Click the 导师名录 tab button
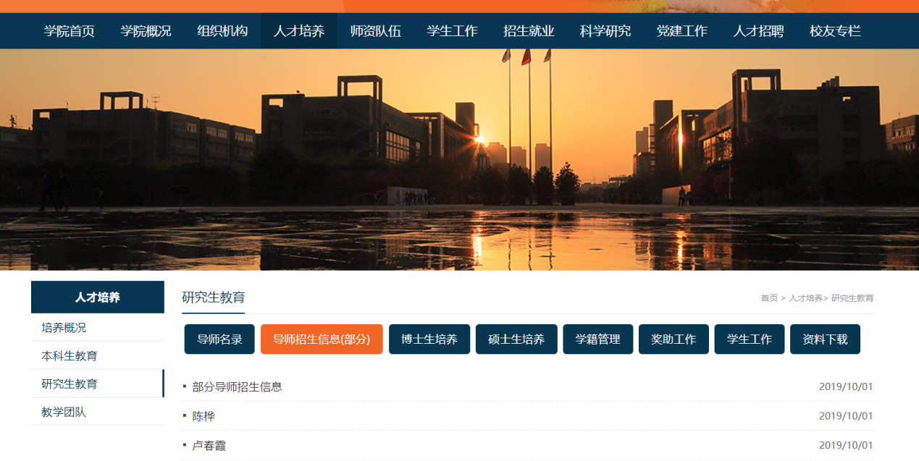Viewport: 919px width, 461px height. click(219, 339)
